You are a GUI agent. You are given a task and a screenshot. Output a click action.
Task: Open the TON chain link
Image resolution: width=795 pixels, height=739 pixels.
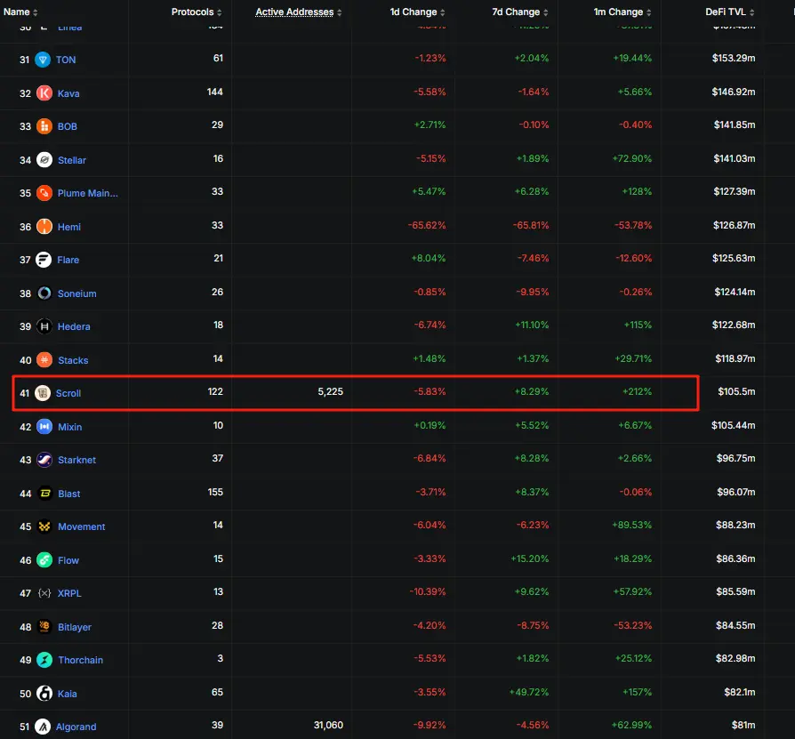[x=66, y=60]
